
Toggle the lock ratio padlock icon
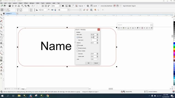pos(37,10)
